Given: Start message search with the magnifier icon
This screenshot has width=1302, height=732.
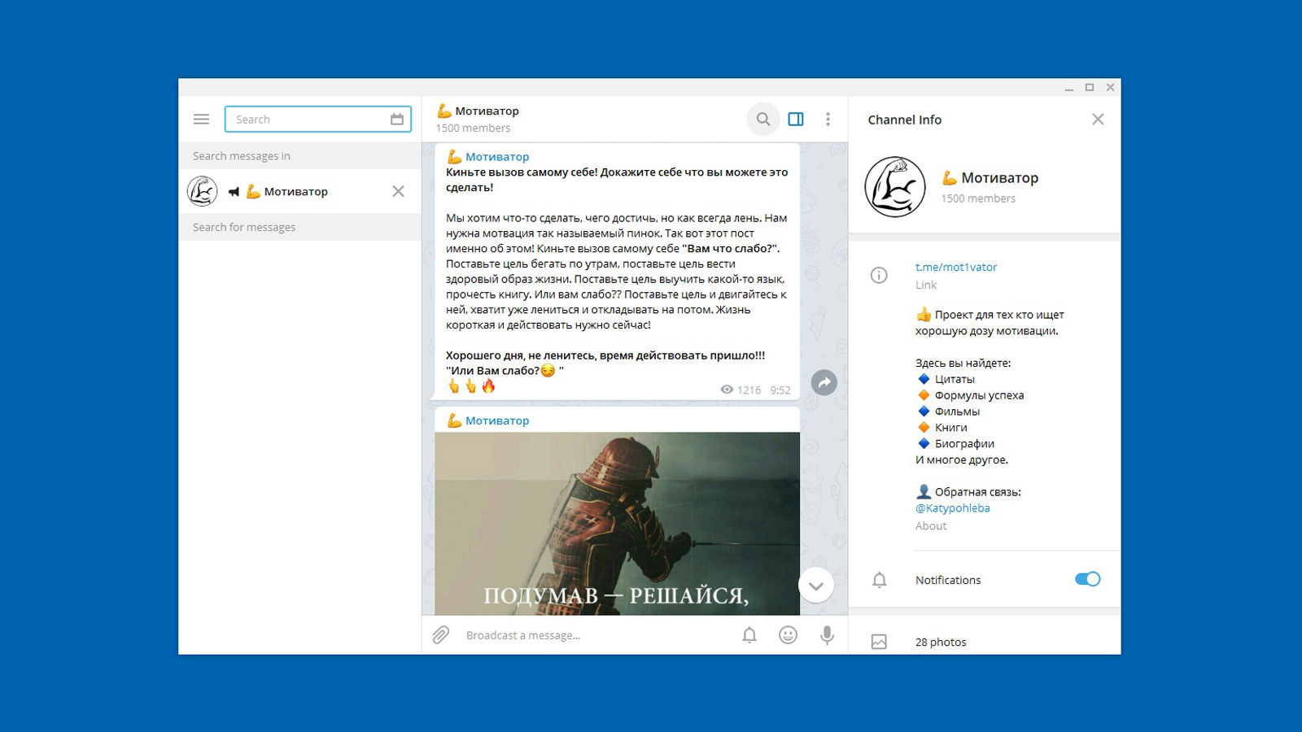Looking at the screenshot, I should 763,119.
